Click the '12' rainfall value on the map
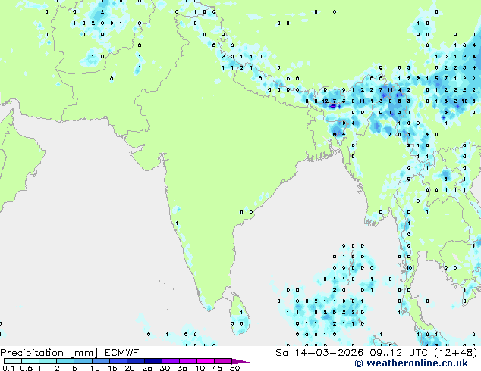Viewport: 481px width, 371px height. tap(325, 101)
